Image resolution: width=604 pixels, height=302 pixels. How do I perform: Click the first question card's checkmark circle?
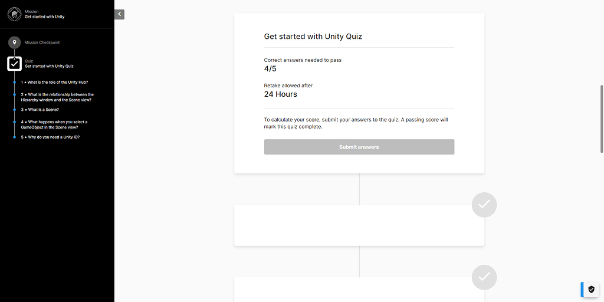[x=484, y=205]
